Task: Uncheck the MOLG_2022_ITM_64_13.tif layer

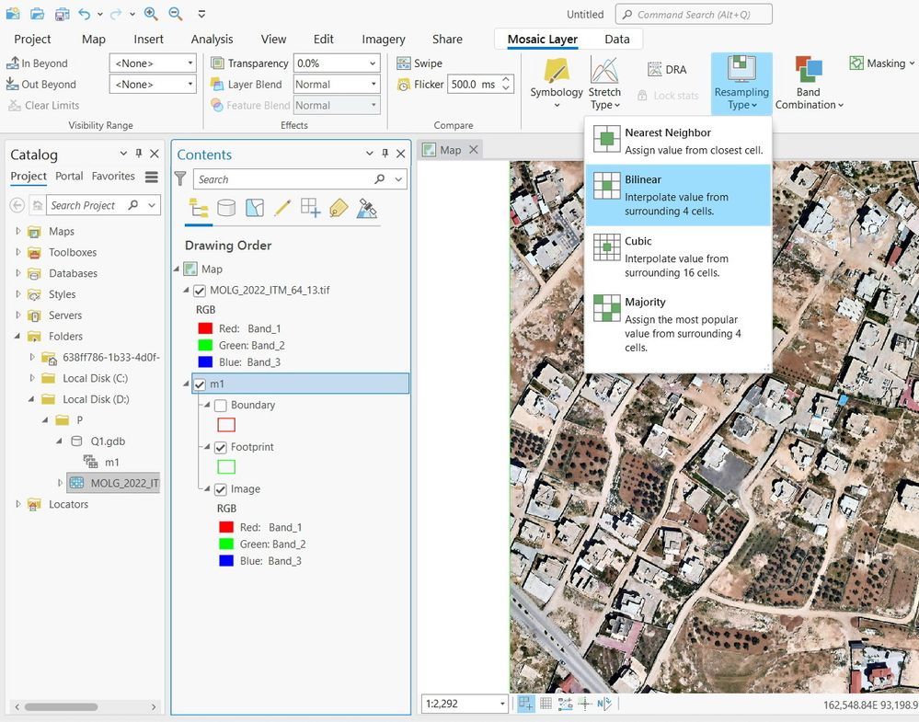Action: pos(200,291)
